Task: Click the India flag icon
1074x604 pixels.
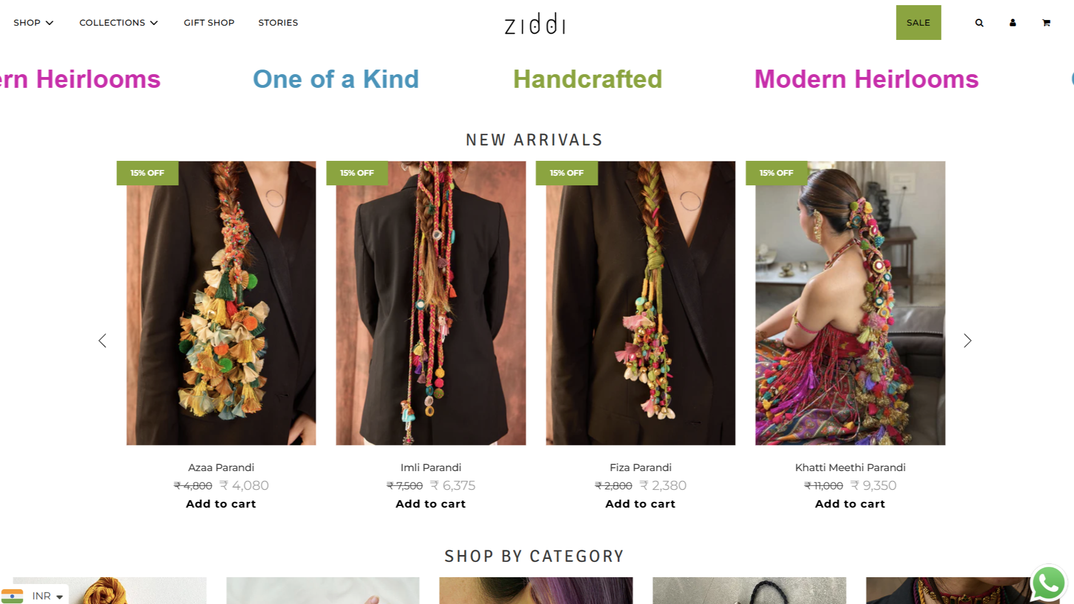Action: click(x=12, y=596)
